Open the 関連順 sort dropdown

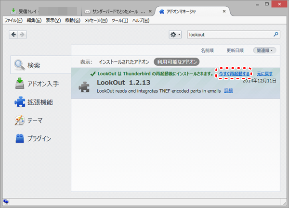coord(264,50)
